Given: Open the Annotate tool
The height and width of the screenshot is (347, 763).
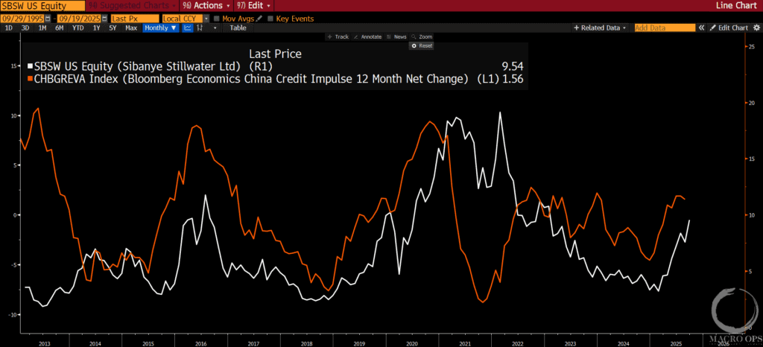Looking at the screenshot, I should point(367,36).
